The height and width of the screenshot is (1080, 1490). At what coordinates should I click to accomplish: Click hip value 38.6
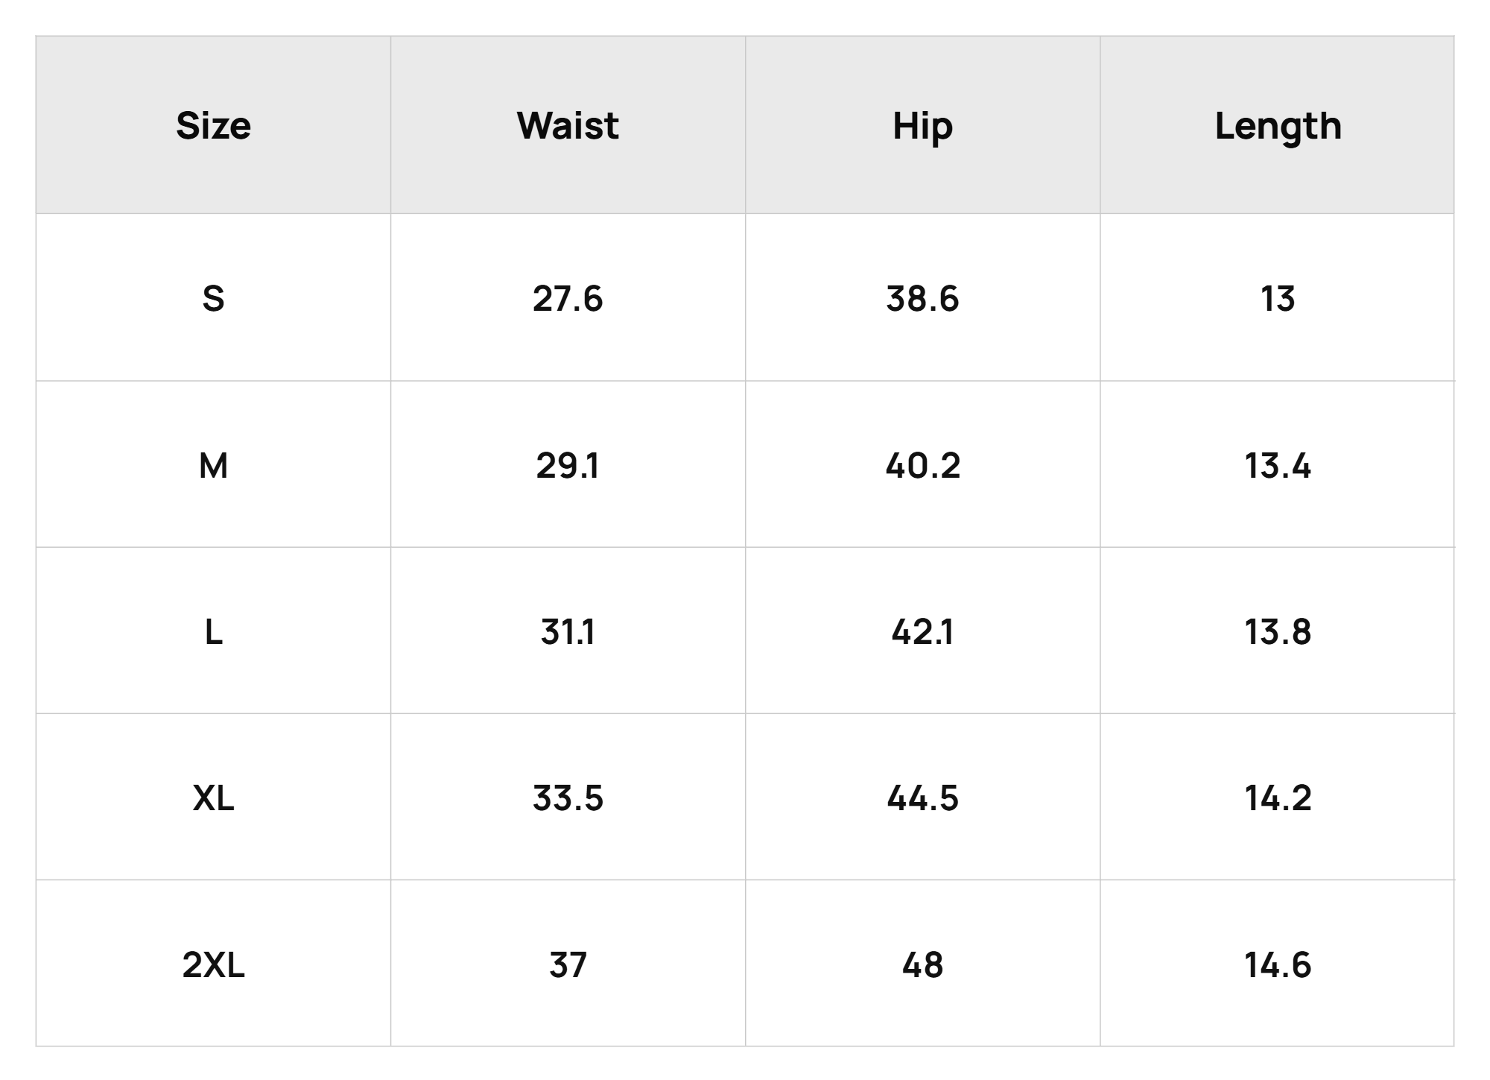[922, 298]
